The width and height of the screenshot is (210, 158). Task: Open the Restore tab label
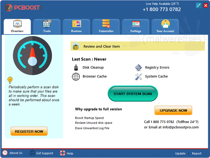click(76, 31)
